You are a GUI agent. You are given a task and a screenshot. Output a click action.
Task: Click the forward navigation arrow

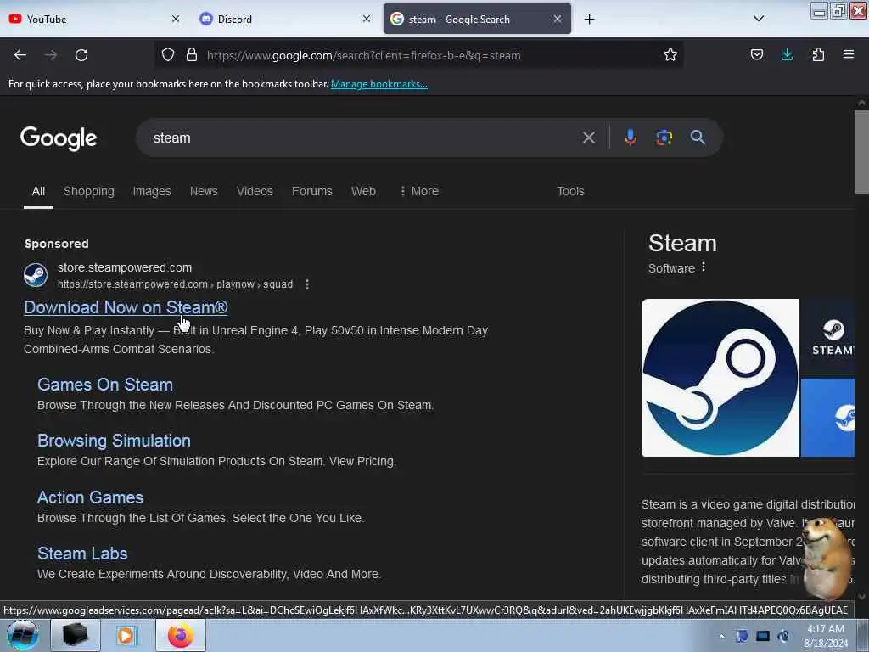(x=51, y=55)
